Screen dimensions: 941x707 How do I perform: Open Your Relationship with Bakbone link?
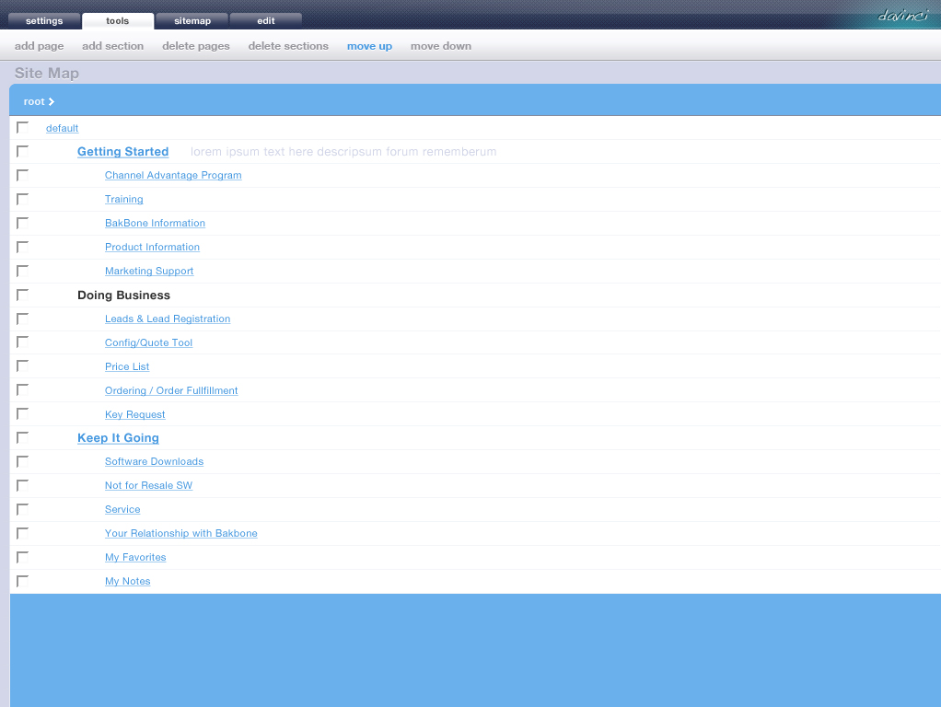click(x=181, y=534)
